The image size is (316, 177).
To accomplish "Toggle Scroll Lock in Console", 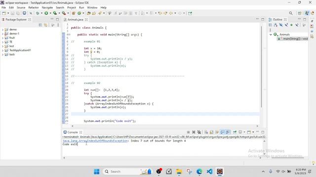I will (211, 132).
